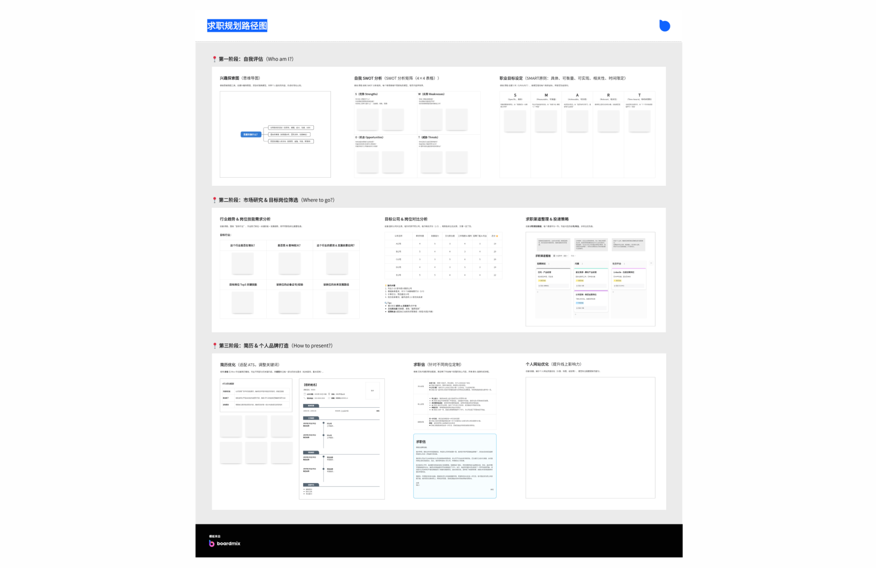Select the 求职规划路径图 title text
The width and height of the screenshot is (876, 568).
tap(237, 26)
